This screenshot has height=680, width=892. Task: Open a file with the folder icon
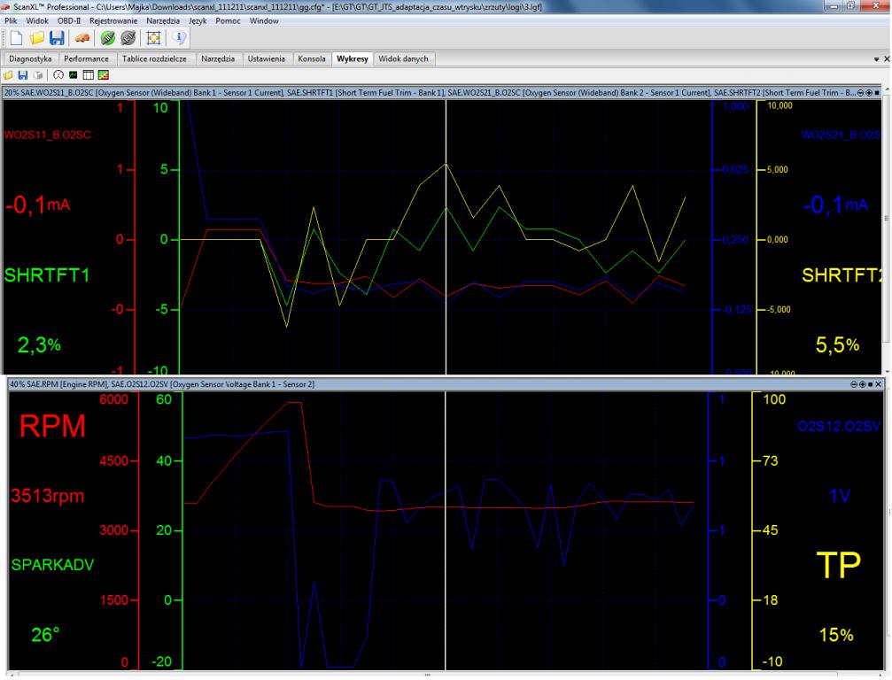click(37, 38)
